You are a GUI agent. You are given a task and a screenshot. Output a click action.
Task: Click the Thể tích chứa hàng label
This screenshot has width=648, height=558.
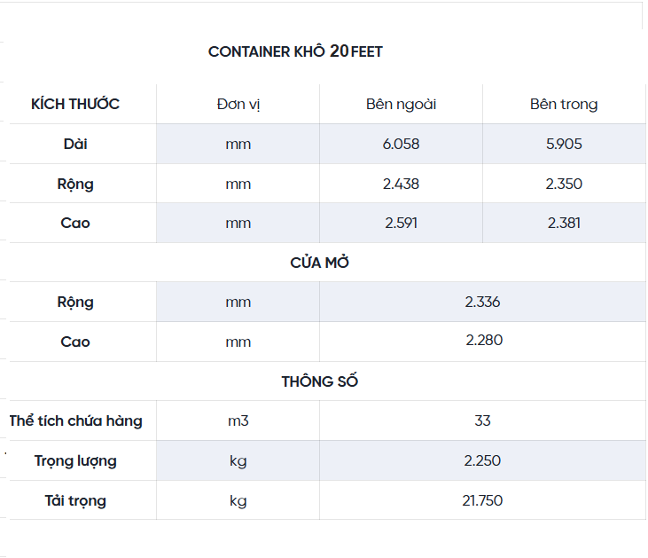click(76, 420)
